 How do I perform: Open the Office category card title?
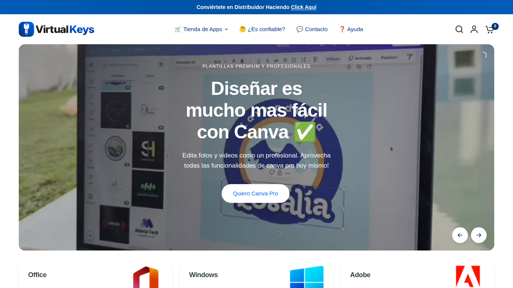(x=37, y=275)
